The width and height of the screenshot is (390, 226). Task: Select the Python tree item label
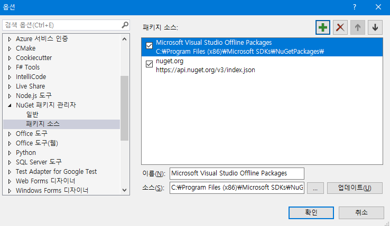pyautogui.click(x=26, y=153)
